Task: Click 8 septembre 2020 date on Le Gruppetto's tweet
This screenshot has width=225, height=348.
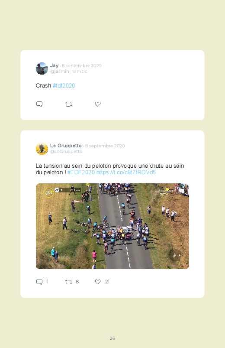Action: click(105, 146)
